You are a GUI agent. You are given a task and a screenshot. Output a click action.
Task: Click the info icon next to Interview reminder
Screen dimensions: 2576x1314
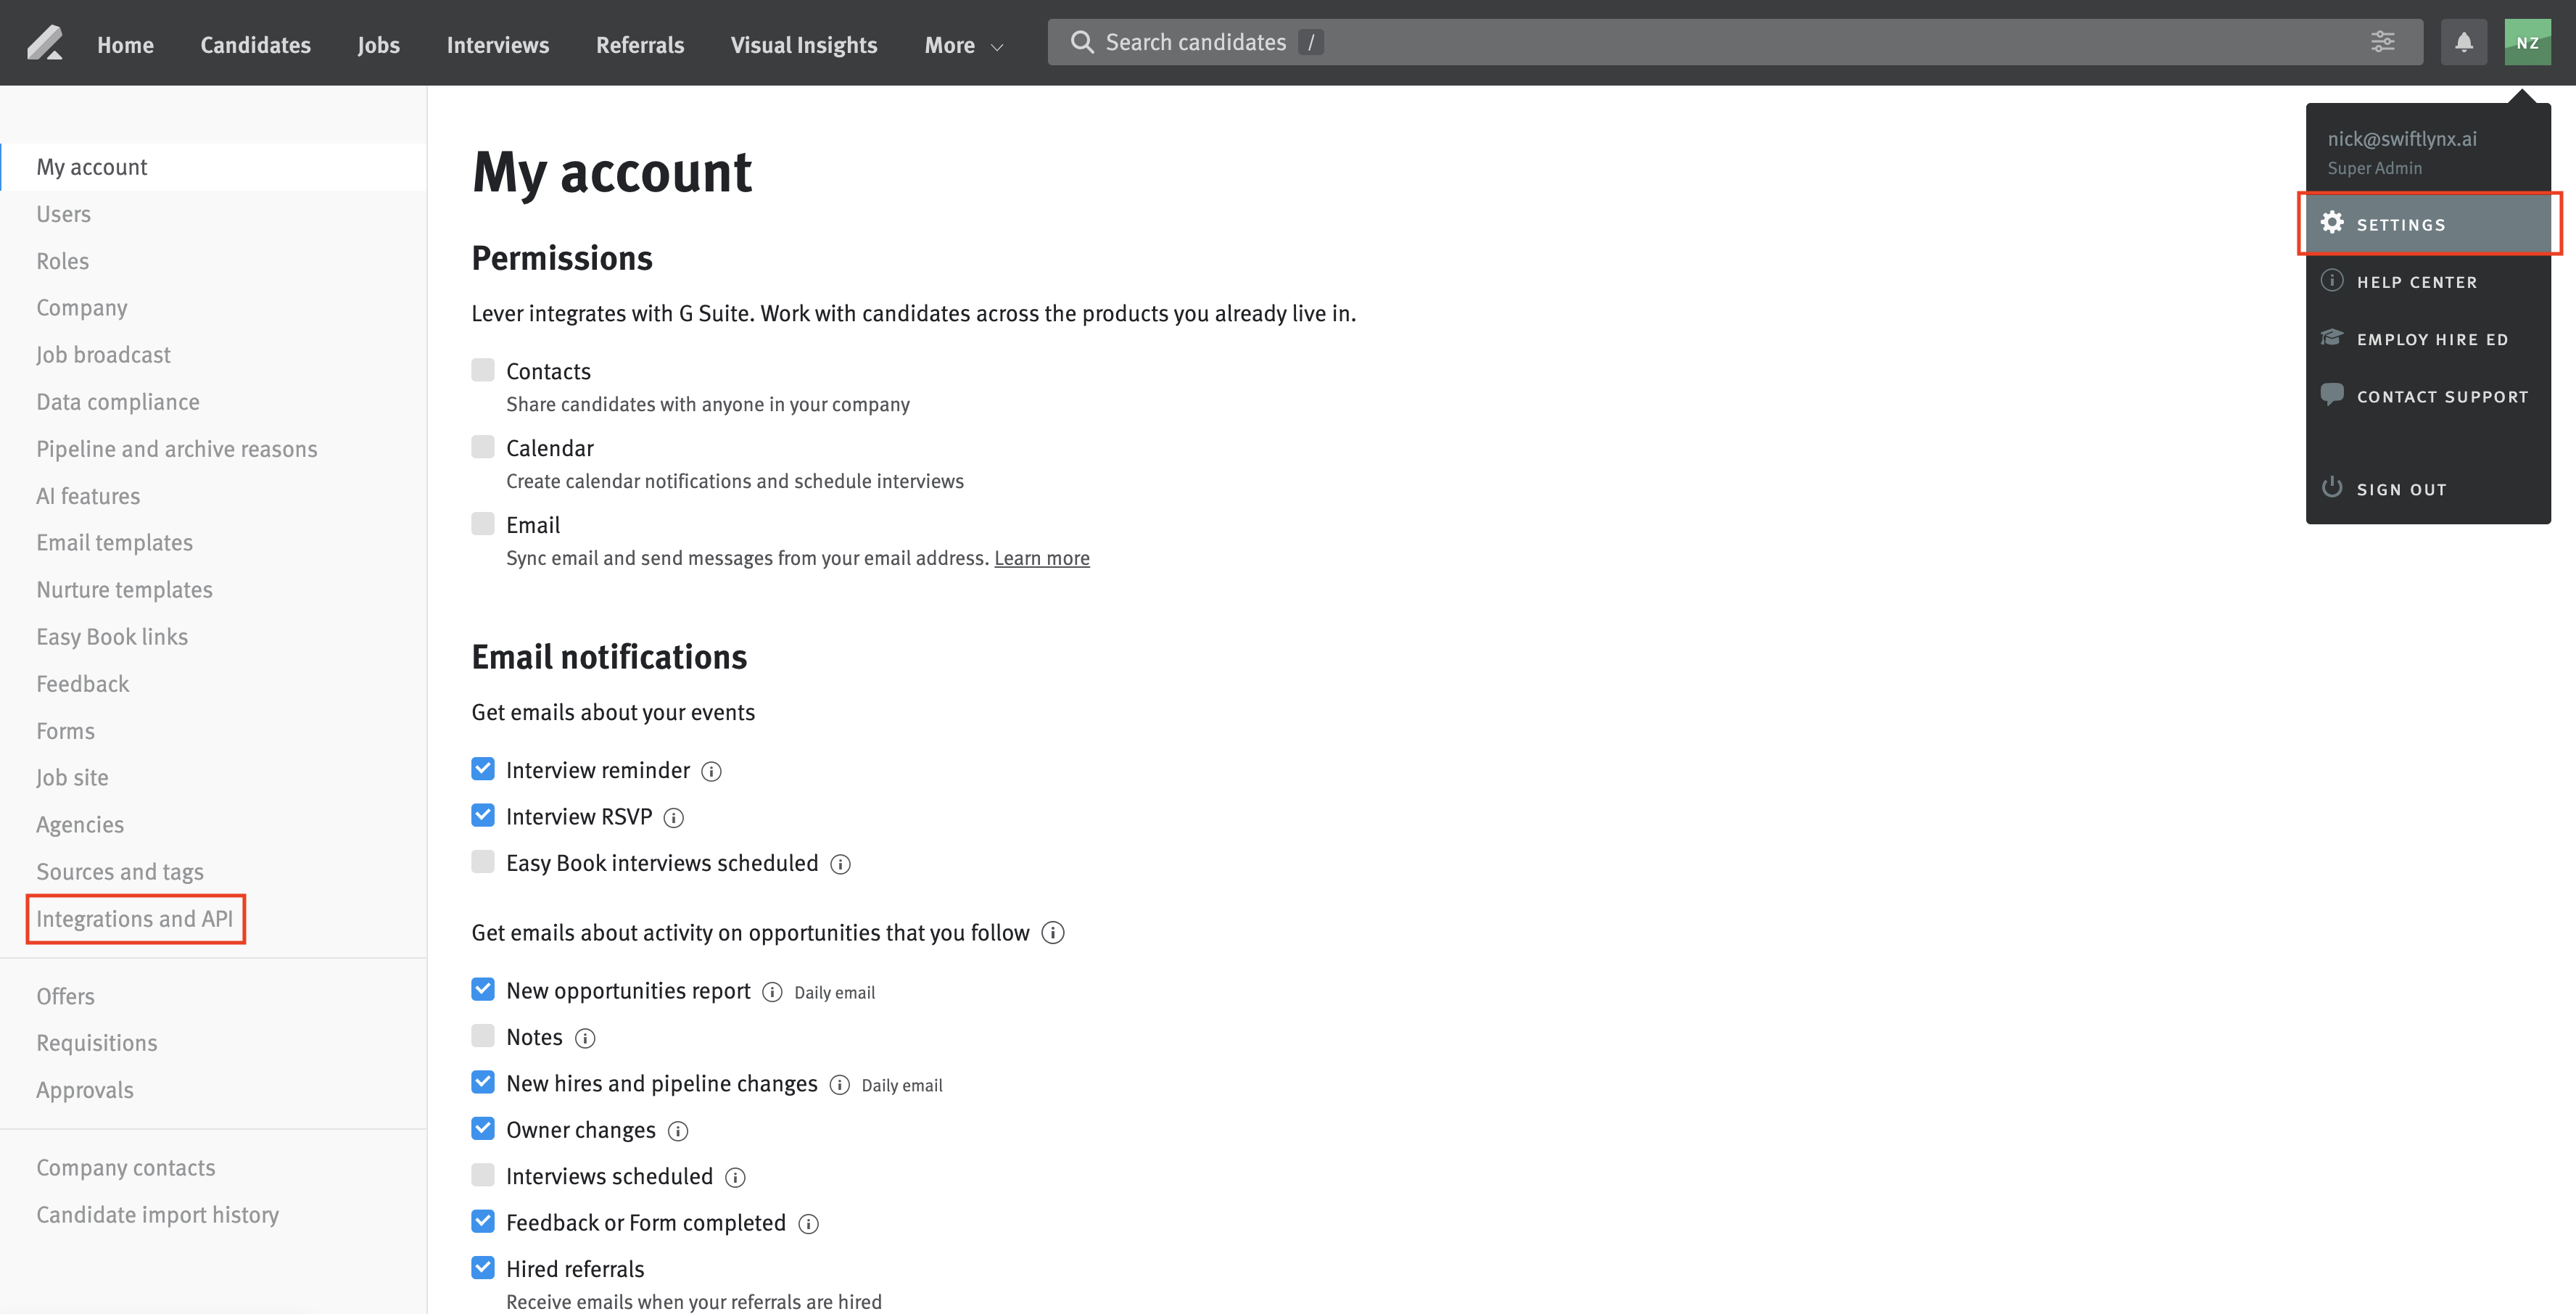[x=712, y=771]
